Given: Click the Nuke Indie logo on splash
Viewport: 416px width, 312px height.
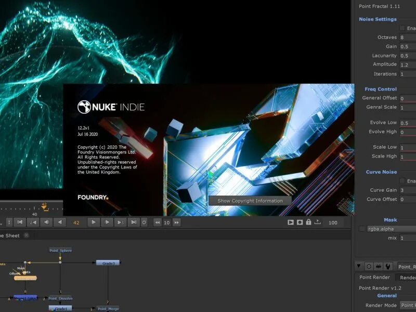Looking at the screenshot, I should [x=111, y=107].
